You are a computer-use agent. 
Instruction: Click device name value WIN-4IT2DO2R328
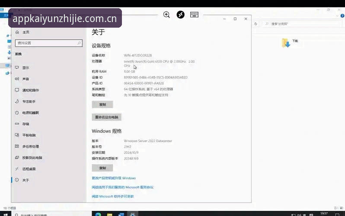138,55
